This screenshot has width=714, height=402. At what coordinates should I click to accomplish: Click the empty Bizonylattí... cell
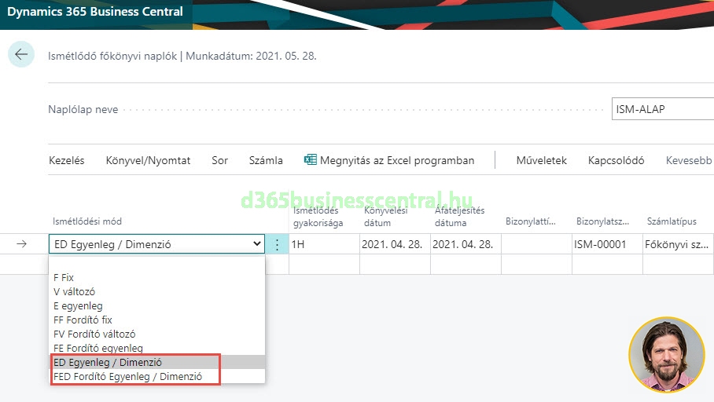pos(536,244)
